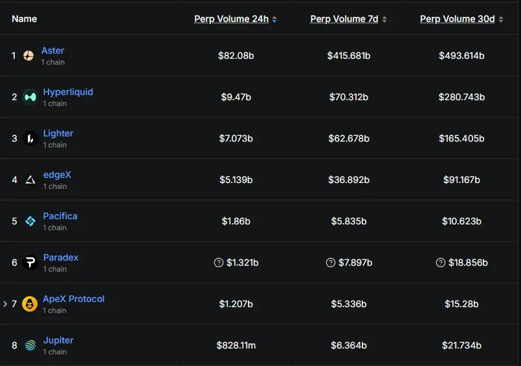Click the Aster protocol logo icon
The image size is (521, 366).
[28, 56]
